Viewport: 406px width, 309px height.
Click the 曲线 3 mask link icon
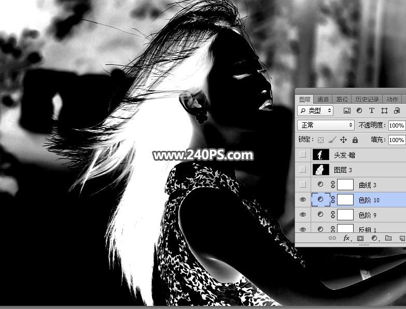click(333, 185)
